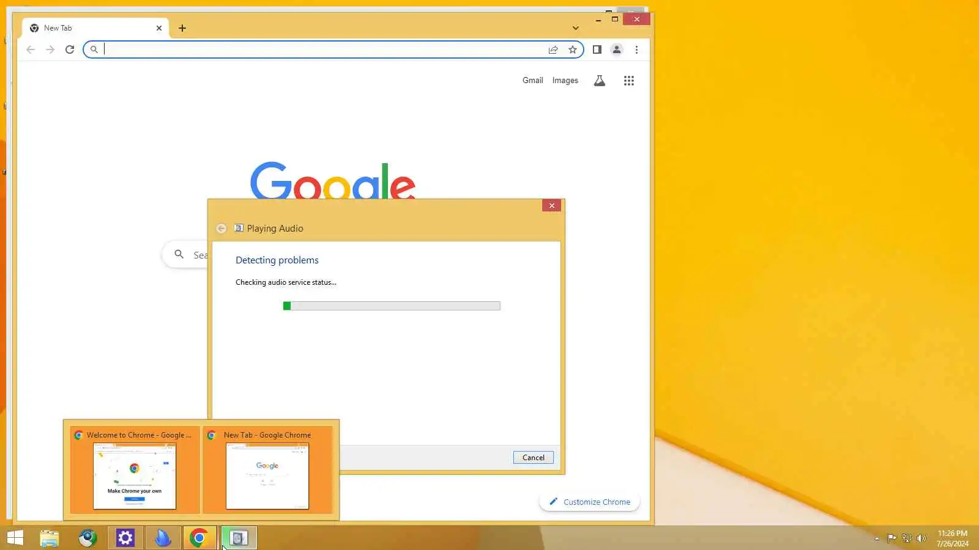Open the Windows Start button
The image size is (979, 550).
tap(15, 538)
